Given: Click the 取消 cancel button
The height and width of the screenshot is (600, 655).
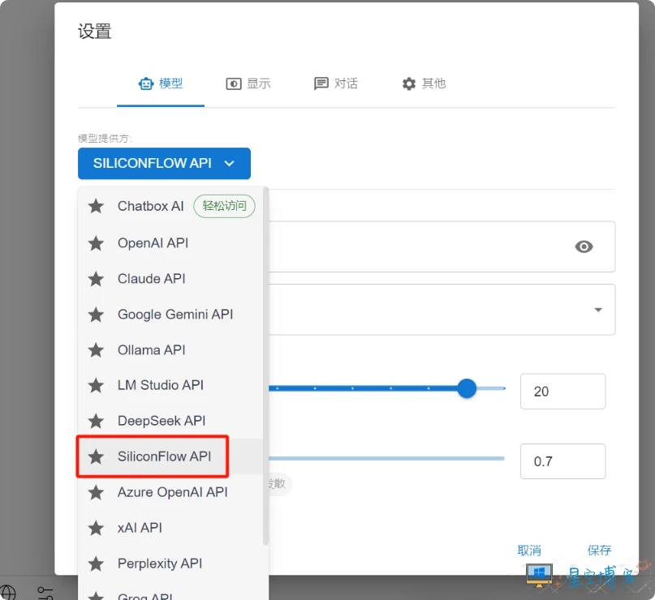Looking at the screenshot, I should click(529, 551).
